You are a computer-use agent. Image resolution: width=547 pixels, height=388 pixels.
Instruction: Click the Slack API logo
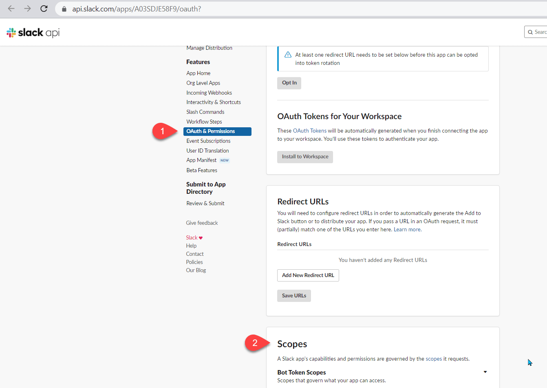point(33,33)
